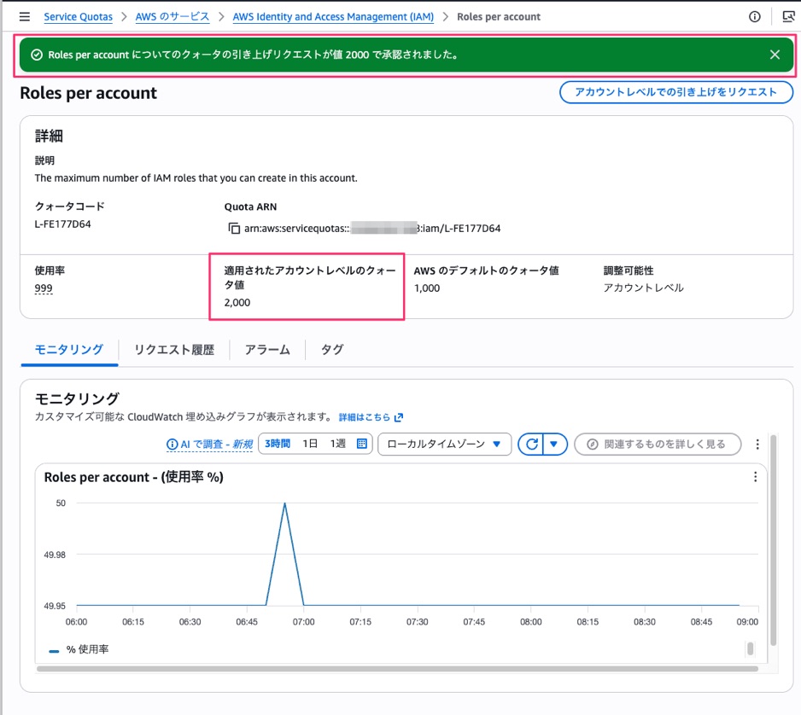Switch to the モニタリング tab

(x=69, y=350)
